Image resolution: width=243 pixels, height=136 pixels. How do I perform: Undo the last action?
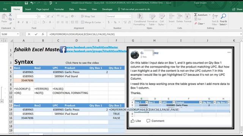coord(32,3)
